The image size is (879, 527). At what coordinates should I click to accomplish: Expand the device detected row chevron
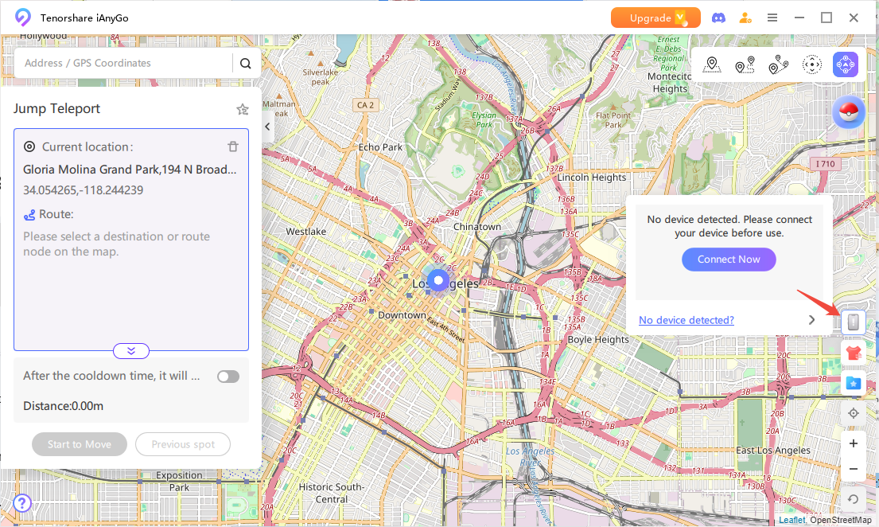811,318
